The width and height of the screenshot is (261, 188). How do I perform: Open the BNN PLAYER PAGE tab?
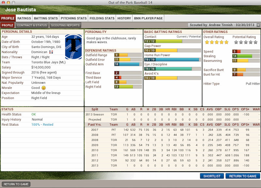pos(148,18)
